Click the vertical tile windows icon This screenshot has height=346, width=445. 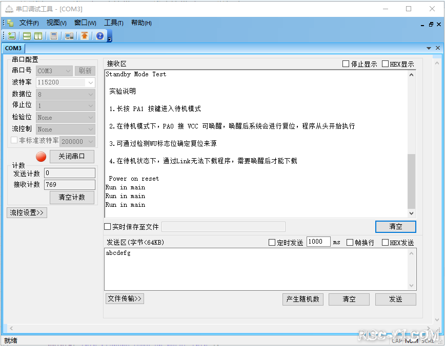coord(38,36)
